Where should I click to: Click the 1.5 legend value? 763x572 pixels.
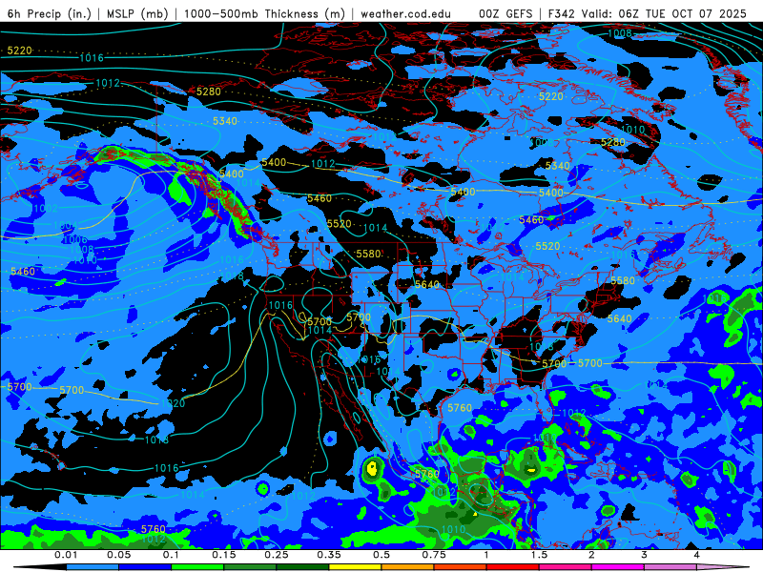coord(539,555)
